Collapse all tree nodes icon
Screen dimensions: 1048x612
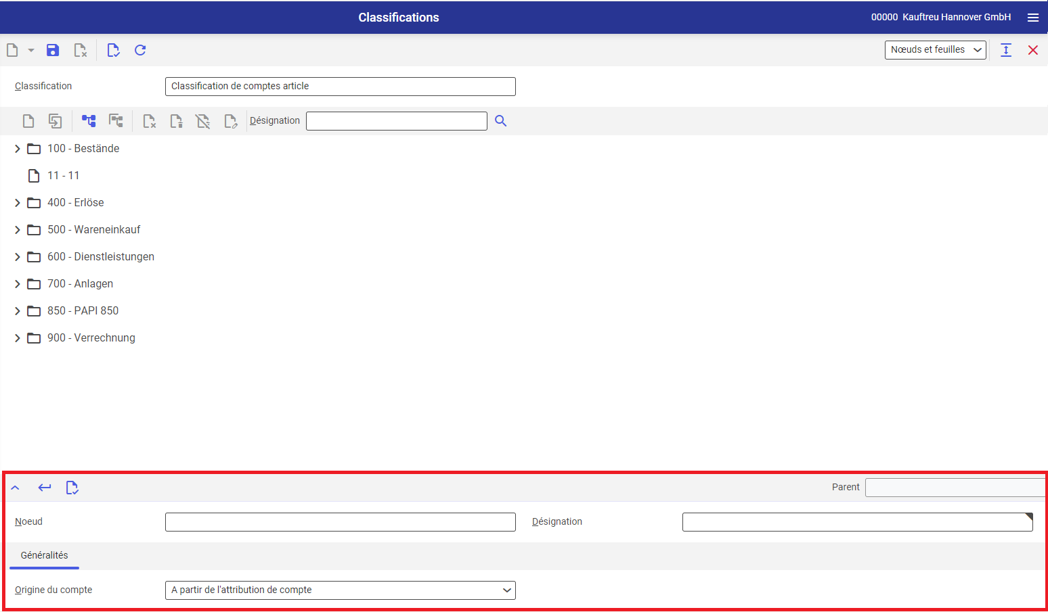pyautogui.click(x=116, y=121)
